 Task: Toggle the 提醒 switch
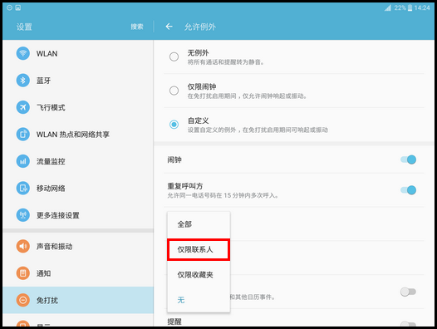click(x=408, y=324)
